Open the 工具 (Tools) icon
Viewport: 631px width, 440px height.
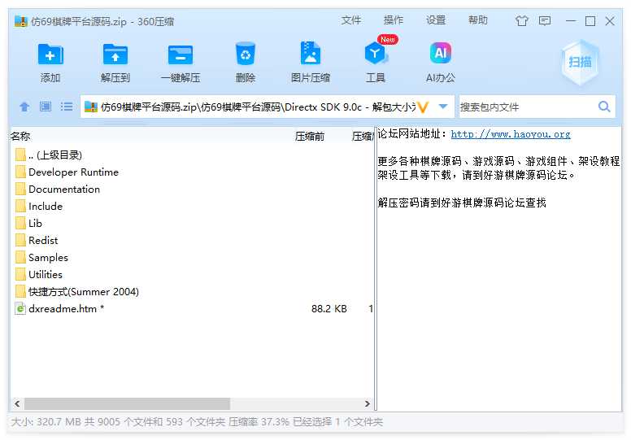tap(375, 53)
